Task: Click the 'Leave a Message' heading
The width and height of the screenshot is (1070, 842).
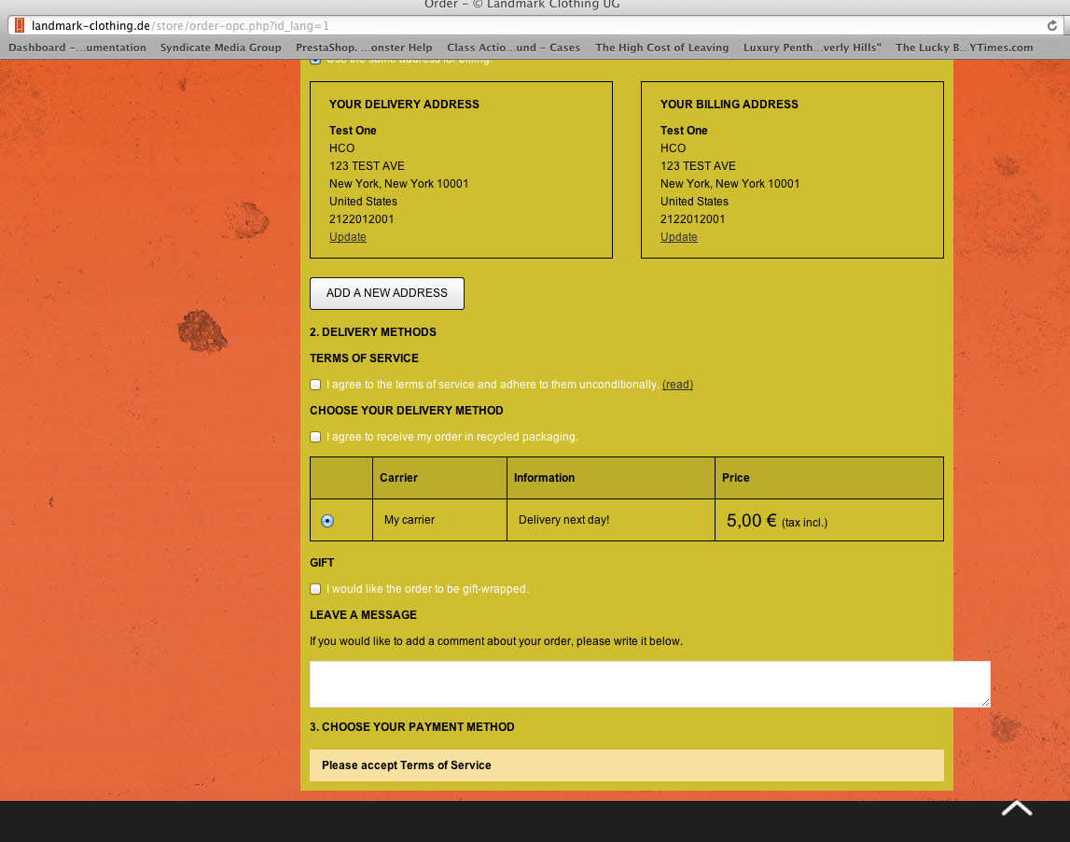Action: (x=363, y=615)
